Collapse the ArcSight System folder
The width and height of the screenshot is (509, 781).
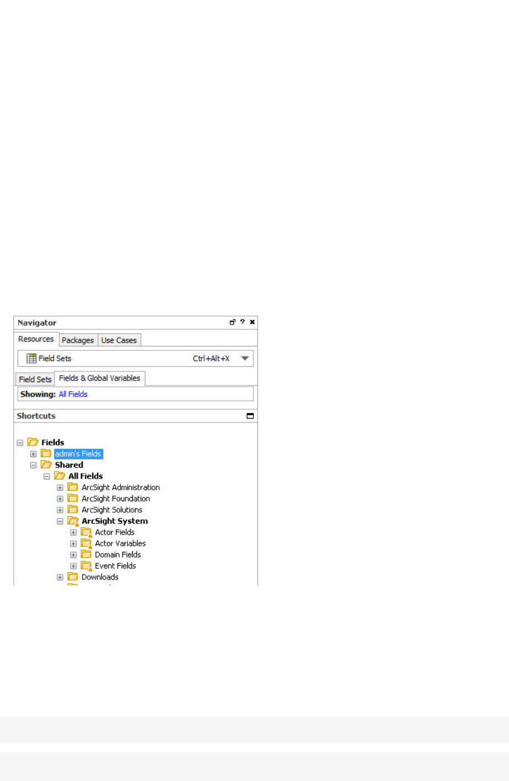click(60, 522)
